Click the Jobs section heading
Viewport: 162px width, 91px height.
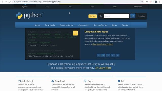[123, 81]
